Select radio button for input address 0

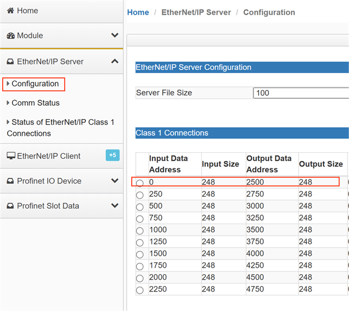(x=140, y=183)
